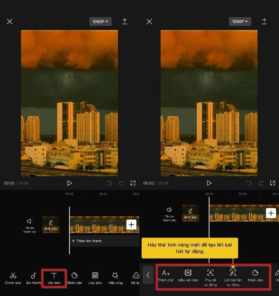Open the 'Ảnh bìa' cover thumbnail in left screen
The height and width of the screenshot is (296, 279).
click(x=51, y=225)
